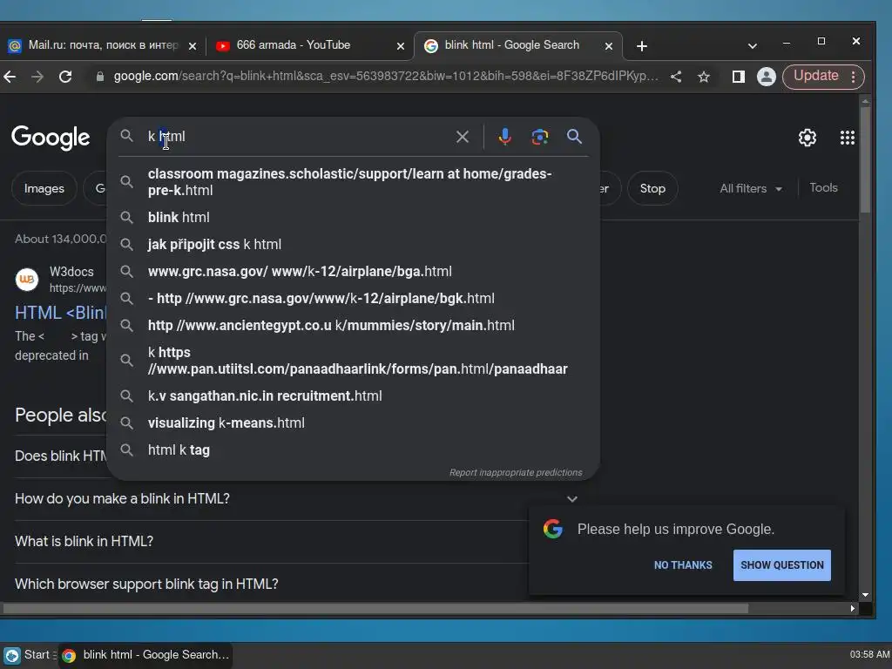Click the site lock icon in the address bar
The width and height of the screenshot is (892, 669).
click(100, 77)
